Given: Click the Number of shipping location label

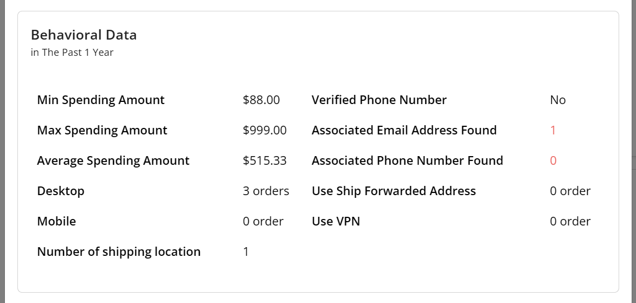Looking at the screenshot, I should 119,252.
